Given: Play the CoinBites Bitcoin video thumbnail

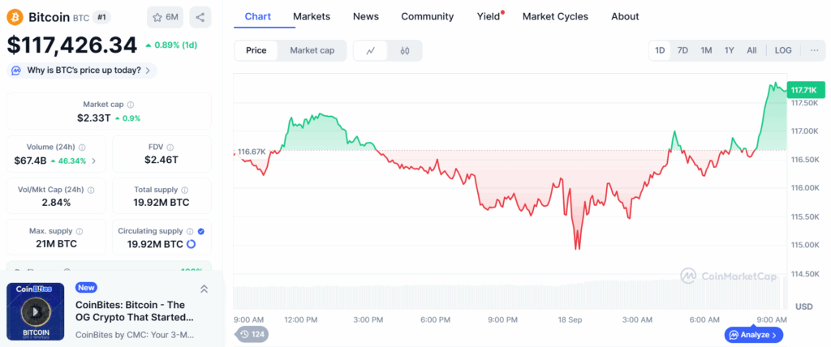Looking at the screenshot, I should 36,311.
